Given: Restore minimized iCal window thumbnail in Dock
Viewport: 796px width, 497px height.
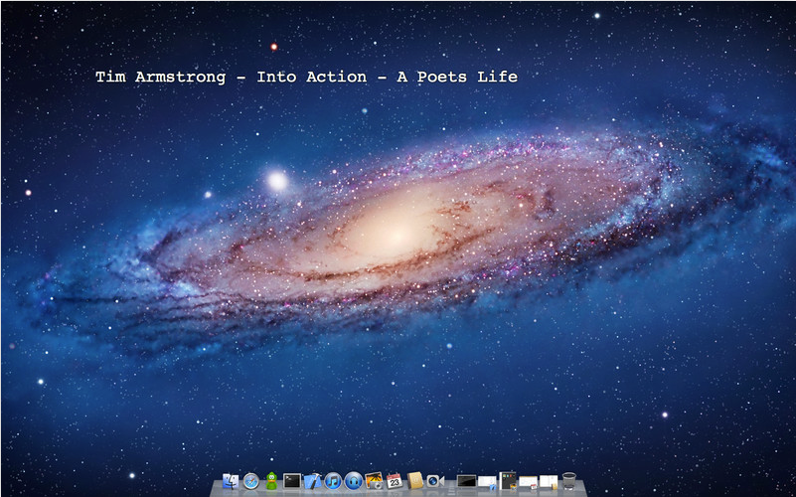Looking at the screenshot, I should point(528,482).
